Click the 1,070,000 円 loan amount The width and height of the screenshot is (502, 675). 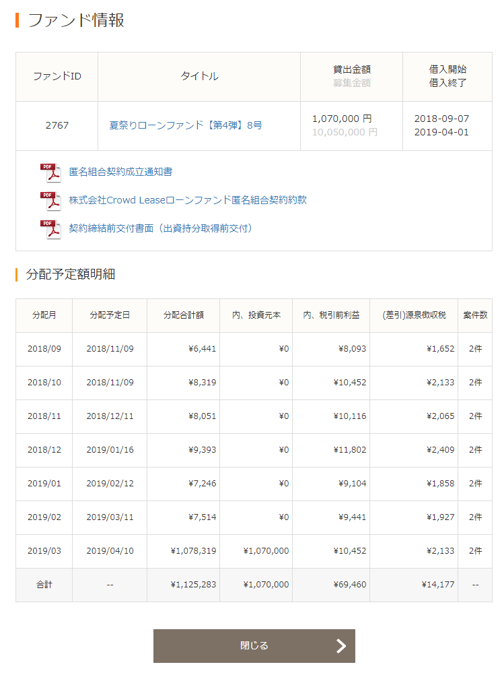[342, 119]
